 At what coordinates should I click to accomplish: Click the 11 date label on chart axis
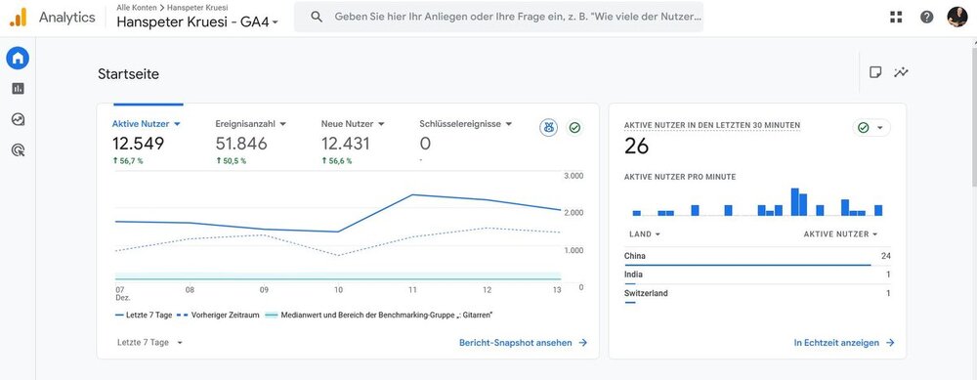coord(412,290)
